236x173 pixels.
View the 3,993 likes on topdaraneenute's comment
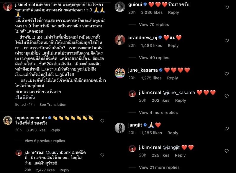(x=36, y=130)
